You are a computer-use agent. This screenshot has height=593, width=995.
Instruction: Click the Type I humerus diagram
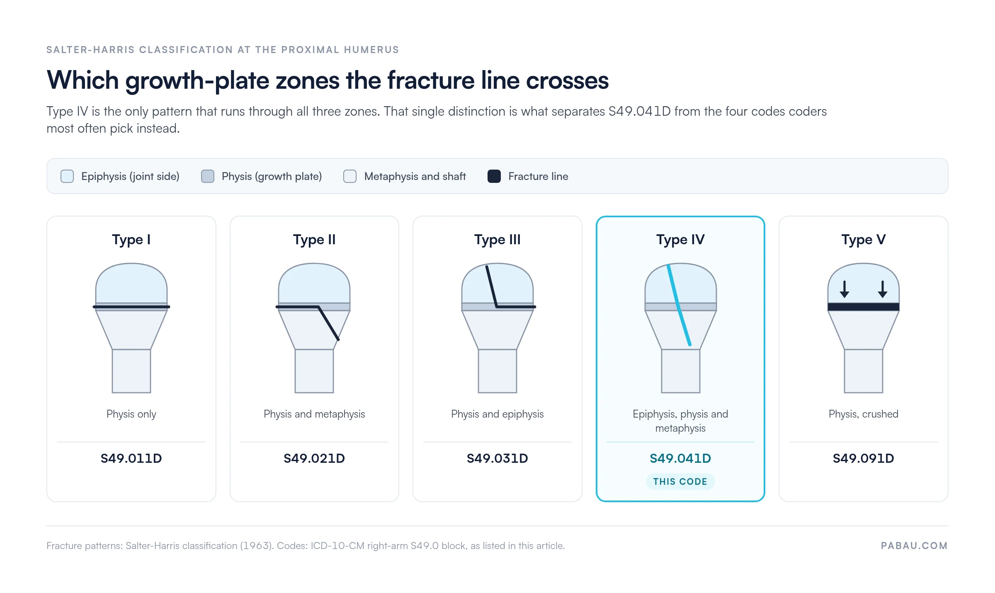[131, 328]
